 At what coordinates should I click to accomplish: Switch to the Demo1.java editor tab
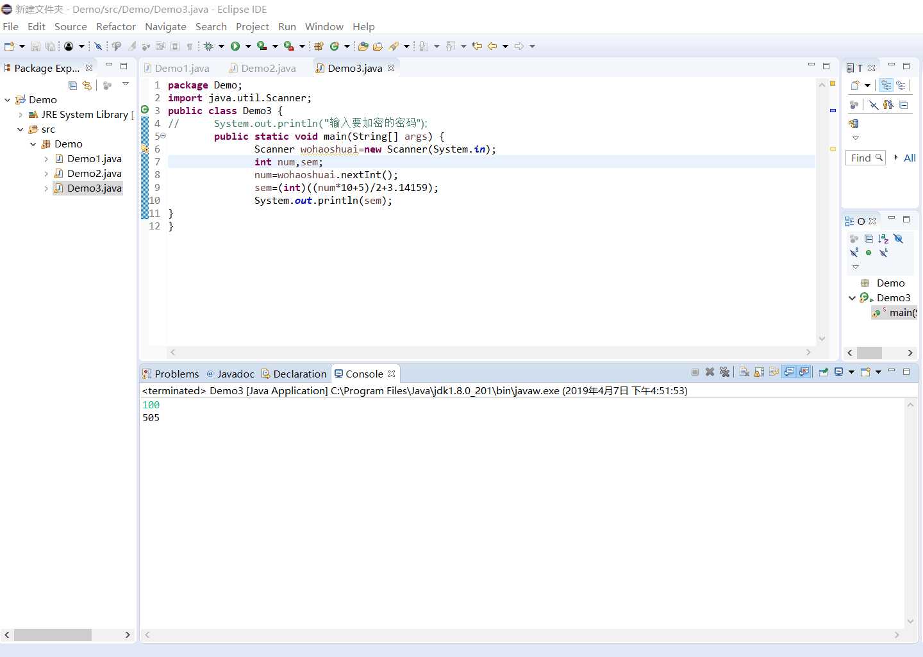178,68
